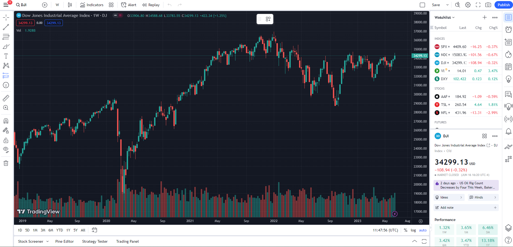Viewport: 513px width, 247px height.
Task: Add note for DJI symbol
Action: point(466,208)
